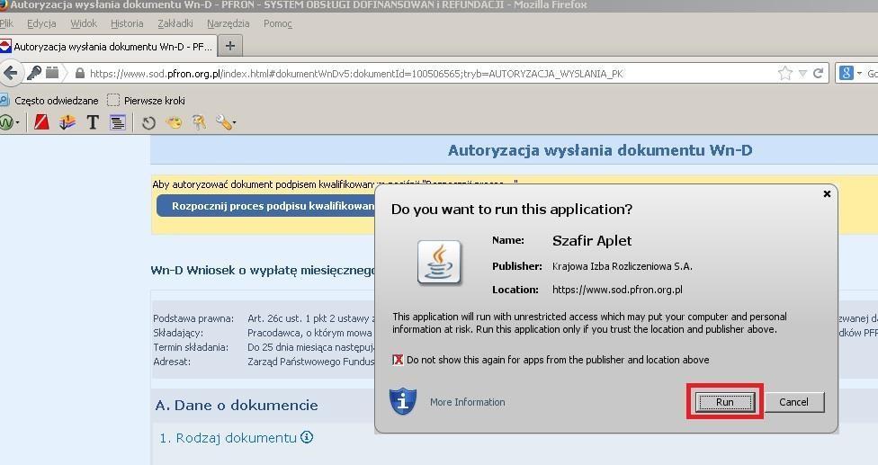Click the Składający label
Viewport: 878px width, 465px height.
[x=178, y=333]
